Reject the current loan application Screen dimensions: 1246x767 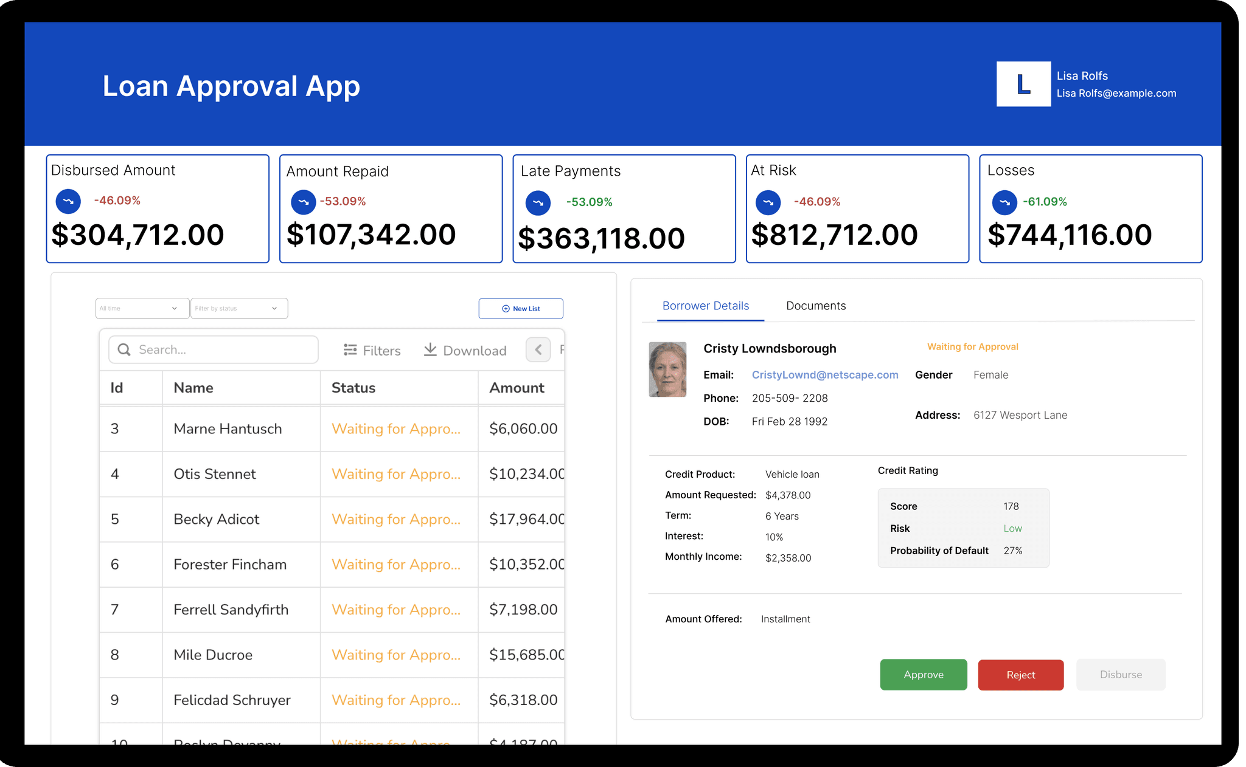click(1020, 675)
